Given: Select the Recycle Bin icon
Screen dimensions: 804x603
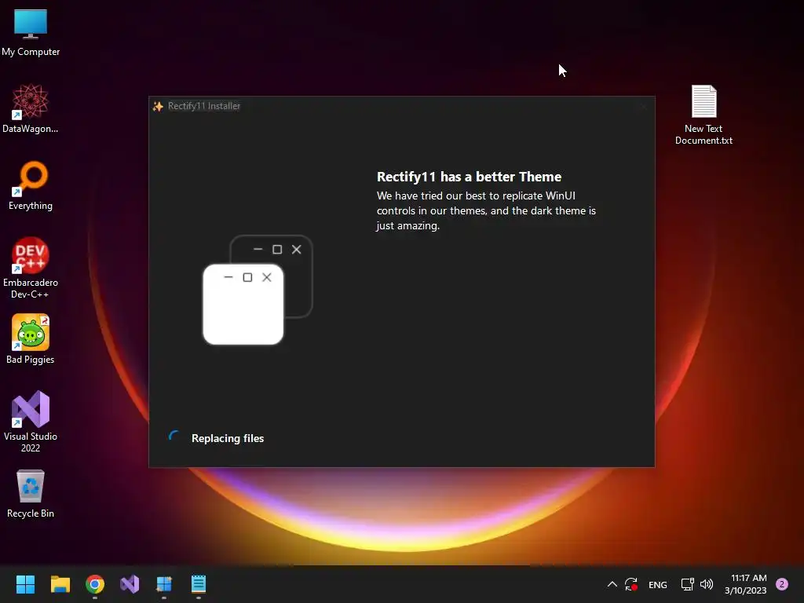Looking at the screenshot, I should (x=31, y=493).
